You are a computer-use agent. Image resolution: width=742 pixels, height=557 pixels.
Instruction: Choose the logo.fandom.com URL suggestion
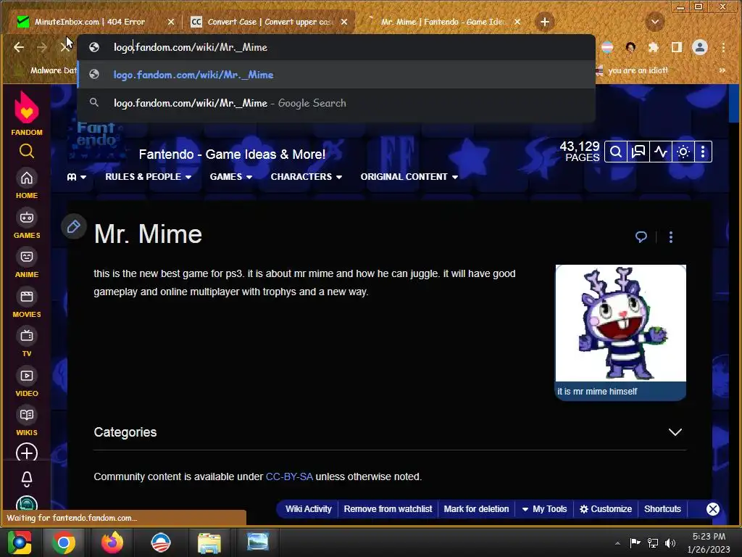point(336,75)
